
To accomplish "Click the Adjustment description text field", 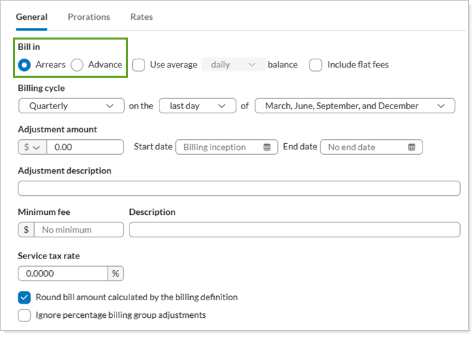I will point(239,188).
